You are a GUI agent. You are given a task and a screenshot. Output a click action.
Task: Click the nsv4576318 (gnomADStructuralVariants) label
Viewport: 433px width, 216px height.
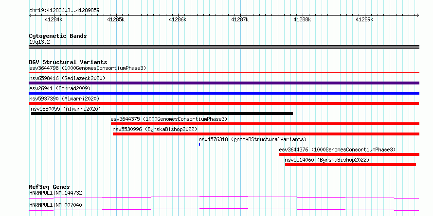[x=253, y=139]
